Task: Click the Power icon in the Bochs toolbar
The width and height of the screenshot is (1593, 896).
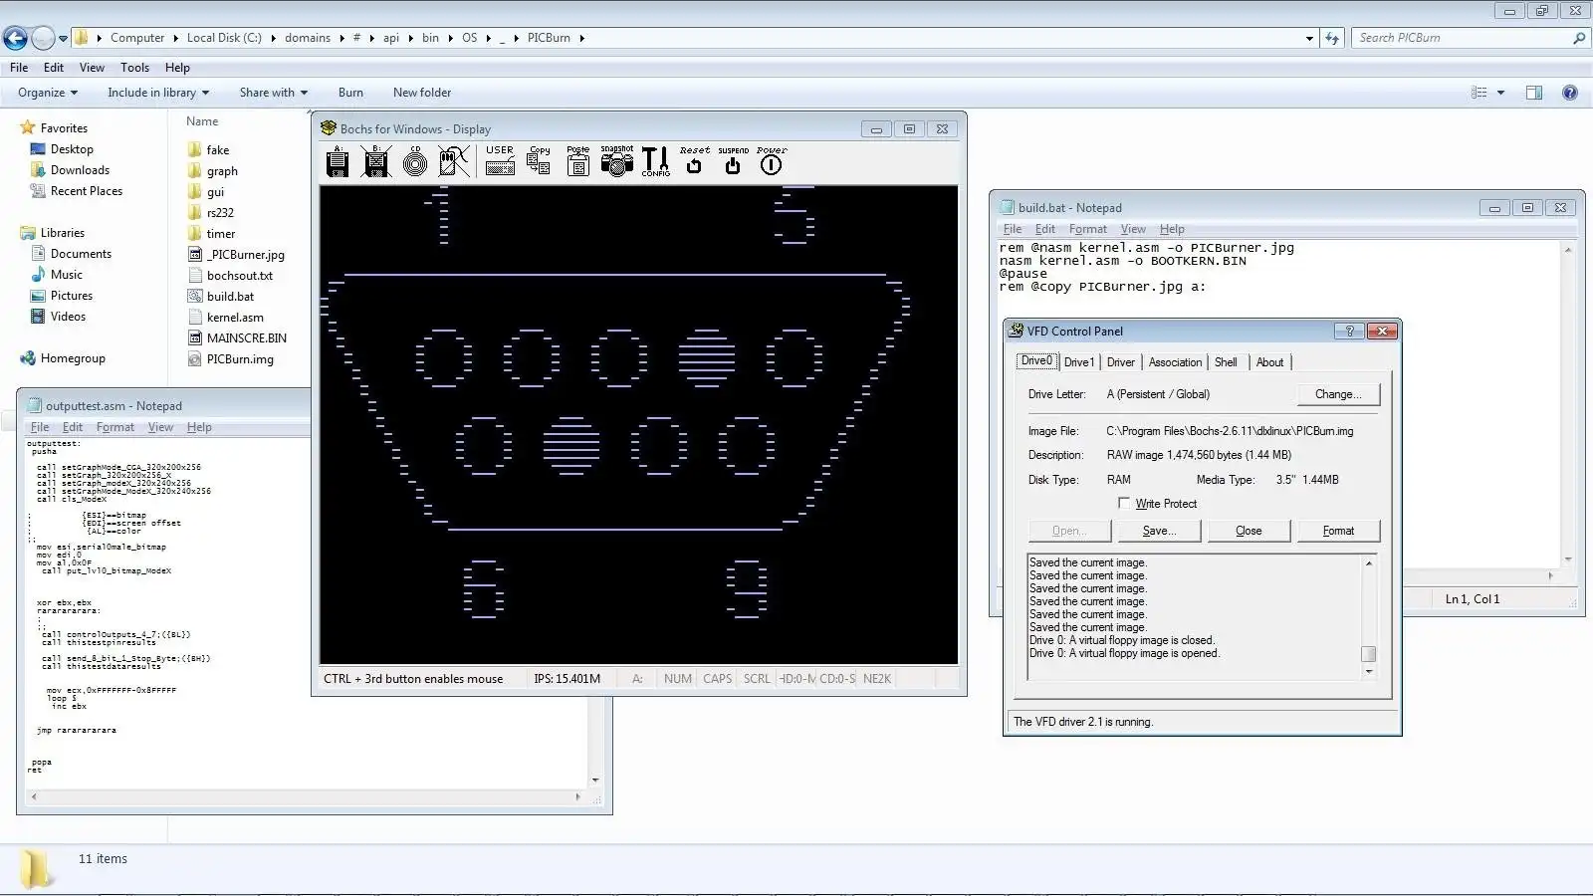Action: (x=772, y=161)
